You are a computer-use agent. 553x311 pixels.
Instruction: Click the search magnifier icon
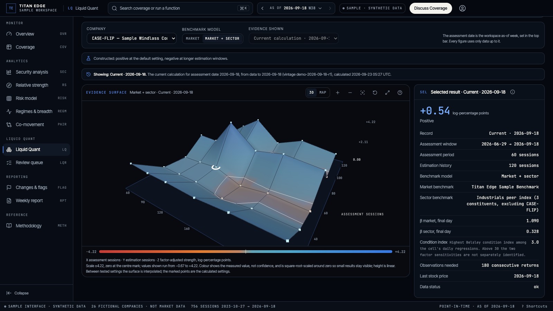click(114, 8)
